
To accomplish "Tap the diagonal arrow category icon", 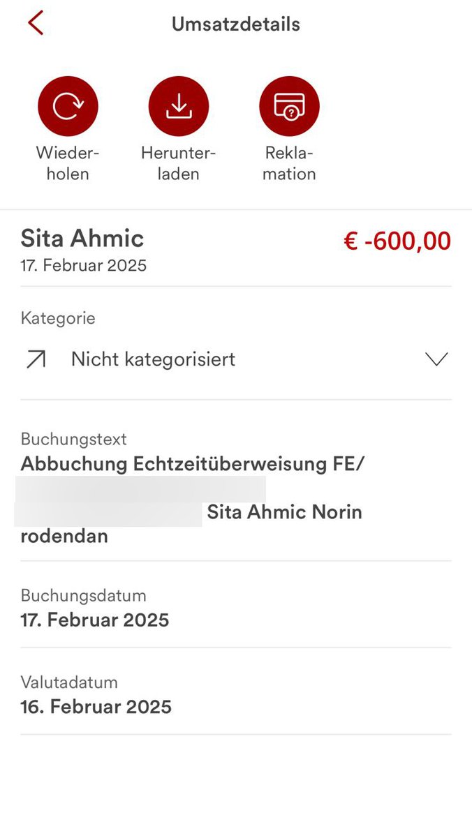I will click(36, 359).
